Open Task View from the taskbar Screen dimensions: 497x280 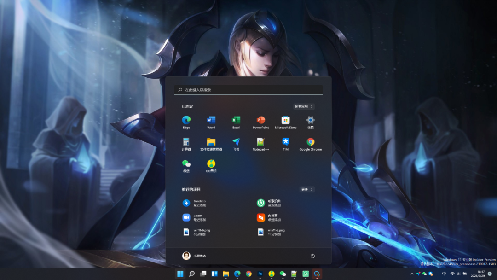[202, 274]
